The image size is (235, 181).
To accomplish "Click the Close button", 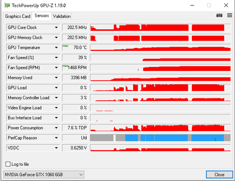I will [219, 175].
